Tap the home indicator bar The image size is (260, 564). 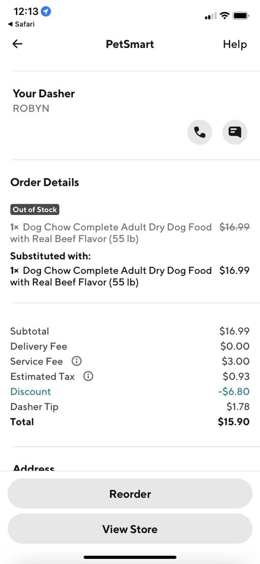coord(130,557)
